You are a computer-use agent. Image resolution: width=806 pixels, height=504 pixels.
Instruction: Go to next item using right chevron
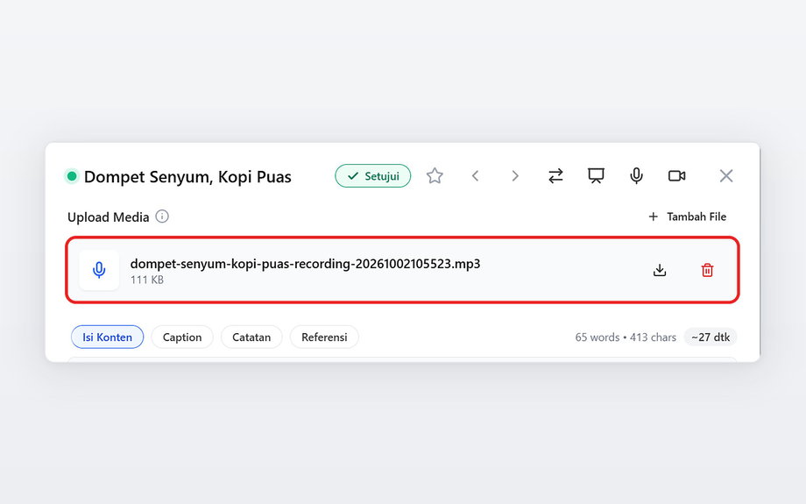coord(515,176)
